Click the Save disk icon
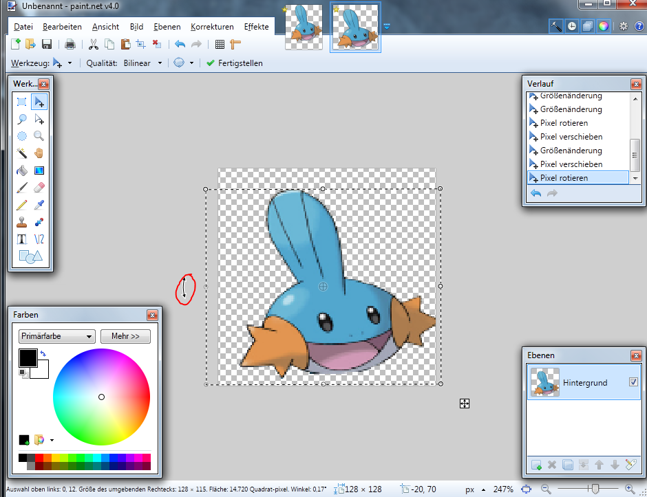Screen dimensions: 647x497 tap(47, 44)
